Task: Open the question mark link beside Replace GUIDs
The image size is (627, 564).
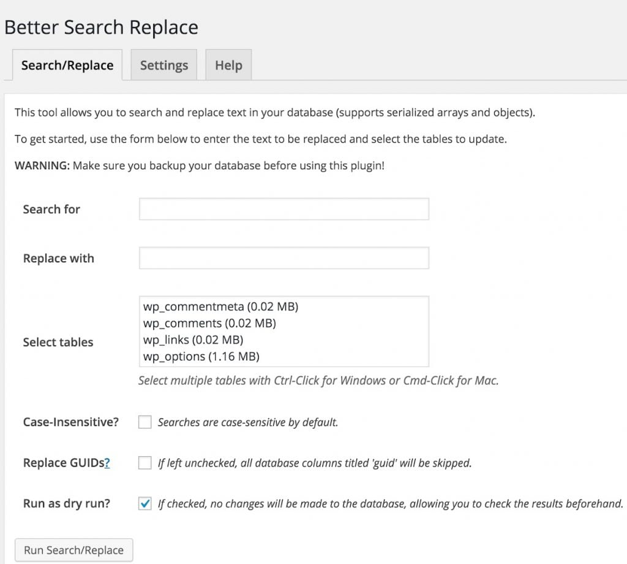Action: 107,463
